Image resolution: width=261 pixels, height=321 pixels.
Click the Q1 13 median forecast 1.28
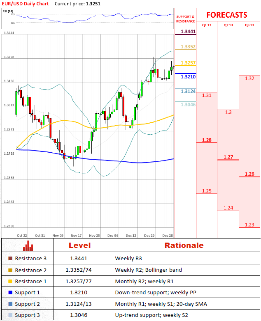207,140
